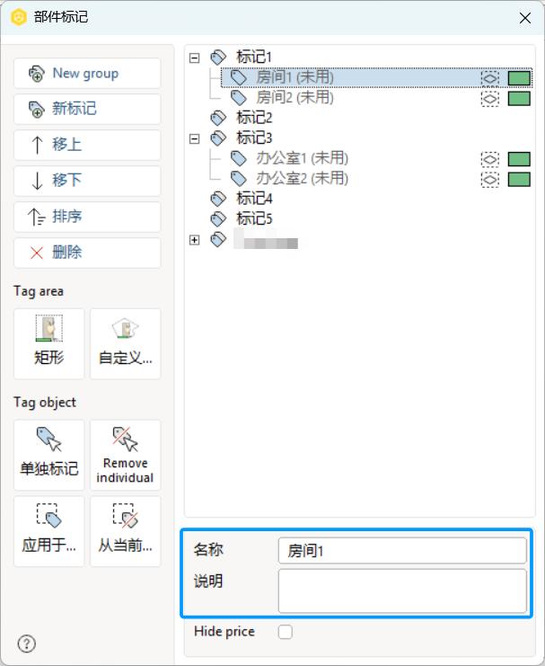
Task: Select the apply-to-selection tag tool
Action: (x=48, y=531)
